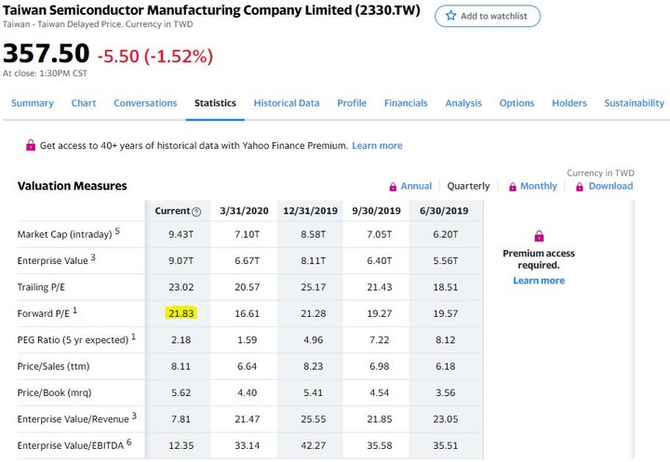Screen dimensions: 670x462
Task: Click the 9/30/2019 Price/Sales value 6.98
Action: click(380, 366)
